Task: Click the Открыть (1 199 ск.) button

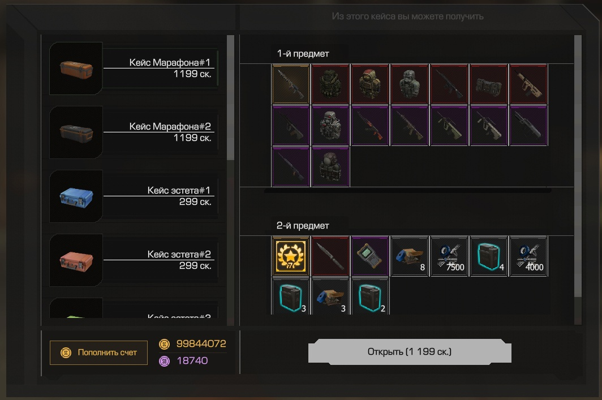Action: 410,352
